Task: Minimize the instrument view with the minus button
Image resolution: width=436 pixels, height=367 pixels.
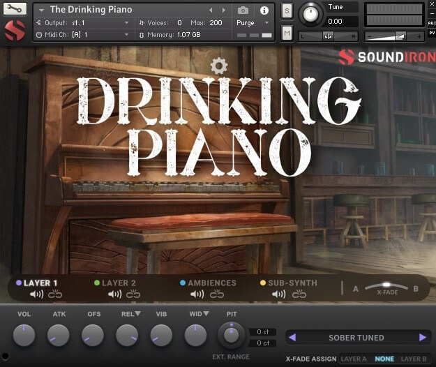Action: coord(432,13)
